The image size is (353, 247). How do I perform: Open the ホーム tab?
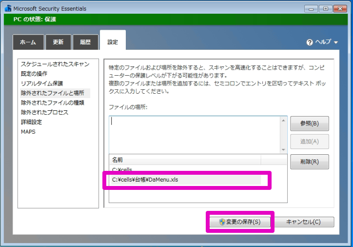[x=28, y=42]
